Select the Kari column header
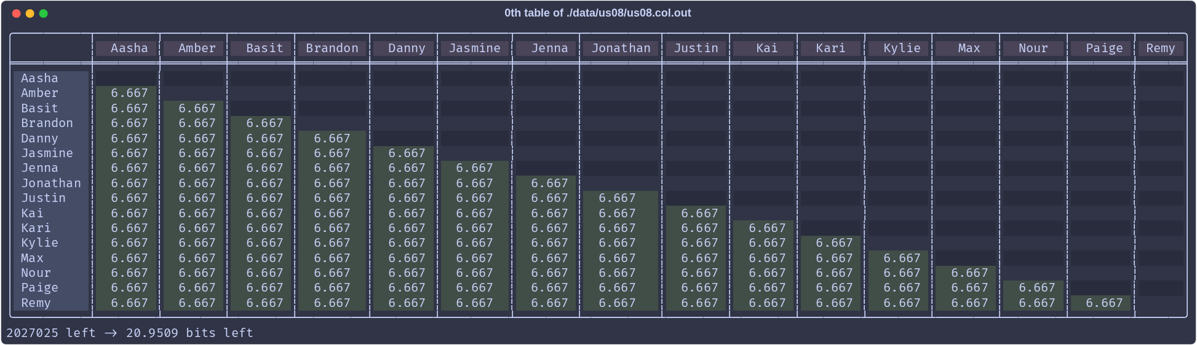Image resolution: width=1197 pixels, height=345 pixels. tap(831, 48)
